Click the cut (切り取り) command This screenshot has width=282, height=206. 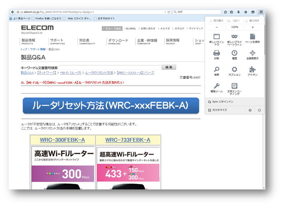tap(216, 21)
